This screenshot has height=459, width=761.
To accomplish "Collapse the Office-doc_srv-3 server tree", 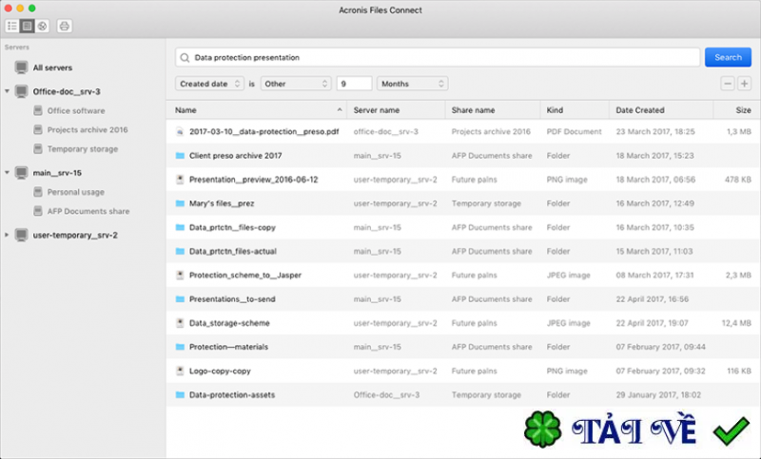I will pyautogui.click(x=7, y=91).
